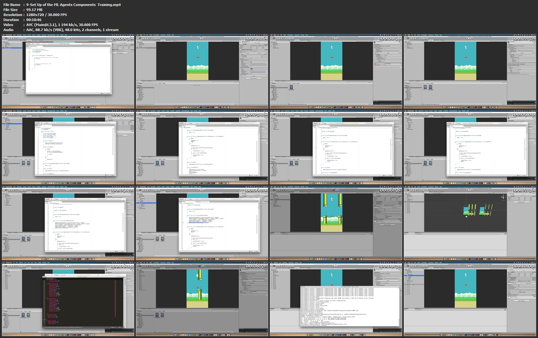Pick the thumbnail marked 00:04:26
This screenshot has width=538, height=338.
point(336,147)
